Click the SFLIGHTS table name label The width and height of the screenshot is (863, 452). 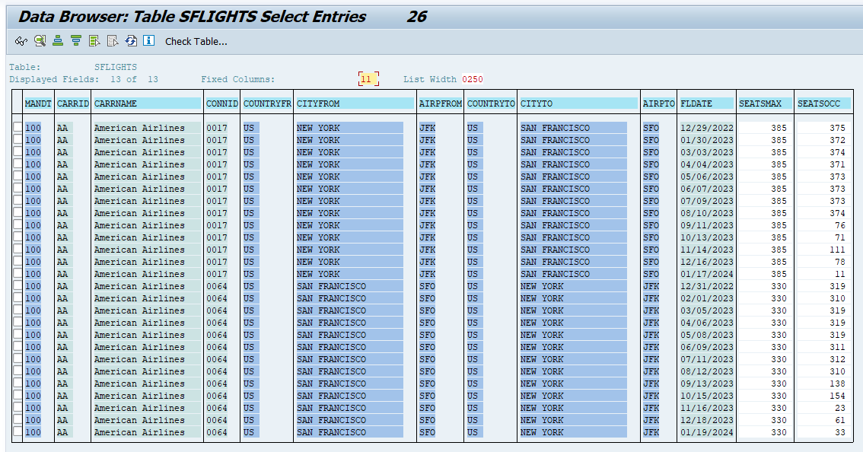tap(116, 67)
